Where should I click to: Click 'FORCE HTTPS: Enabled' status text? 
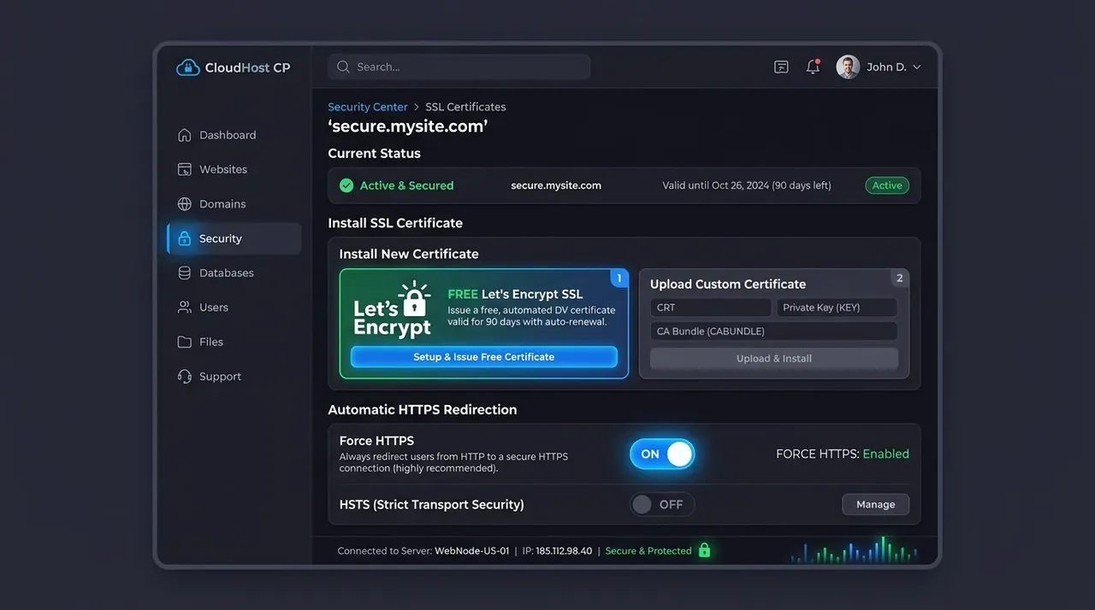click(x=843, y=455)
